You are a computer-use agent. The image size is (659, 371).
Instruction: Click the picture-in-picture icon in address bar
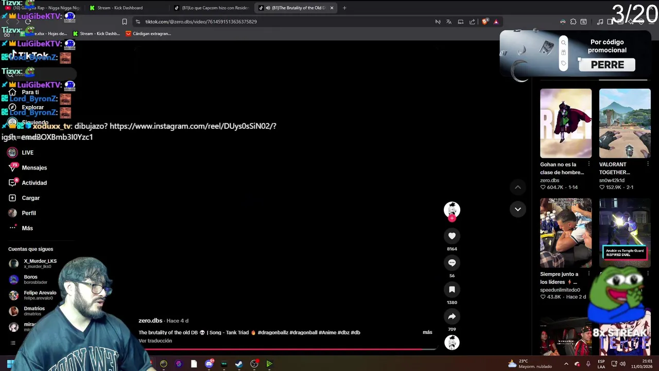tap(461, 22)
